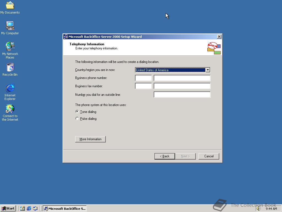Image resolution: width=282 pixels, height=212 pixels.
Task: Launch Internet Explorer from quick launch bar
Action: [29, 208]
